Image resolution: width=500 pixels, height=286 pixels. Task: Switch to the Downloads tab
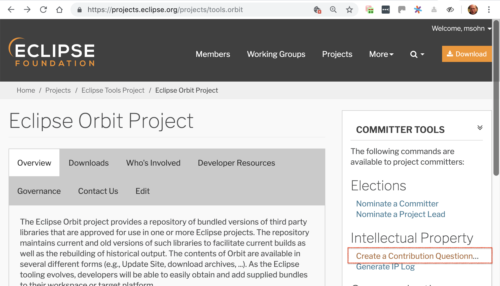tap(89, 163)
